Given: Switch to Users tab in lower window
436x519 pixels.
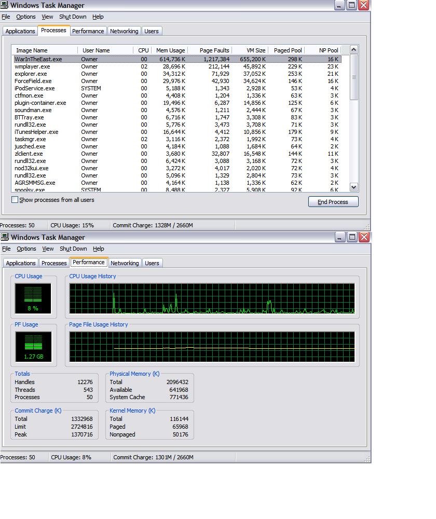Looking at the screenshot, I should click(x=152, y=263).
